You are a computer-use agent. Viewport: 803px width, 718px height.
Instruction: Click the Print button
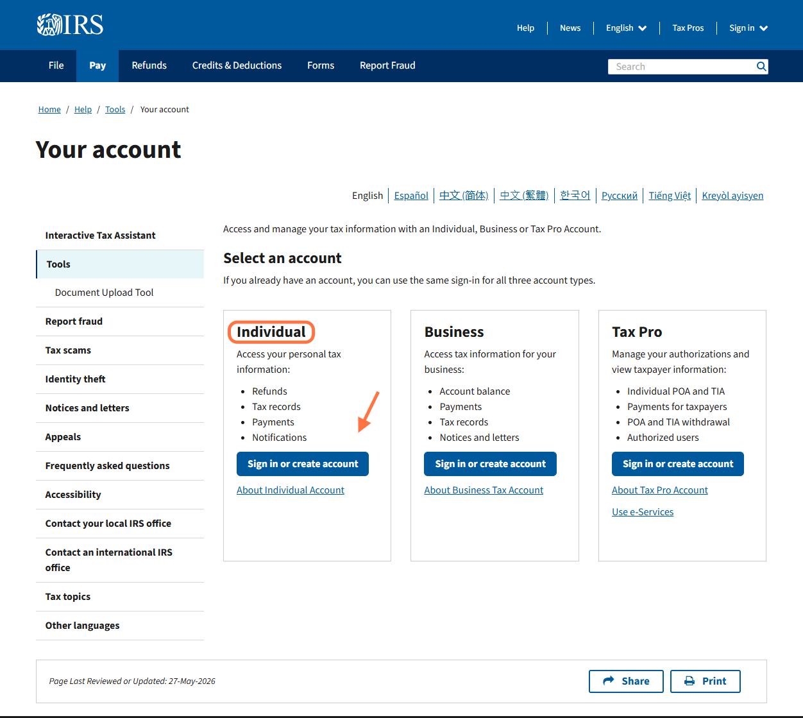click(706, 681)
